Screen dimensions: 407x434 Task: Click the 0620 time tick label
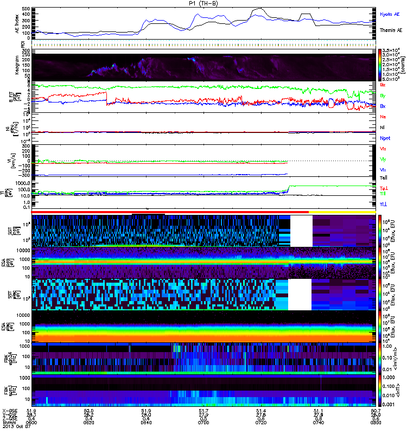(88, 423)
